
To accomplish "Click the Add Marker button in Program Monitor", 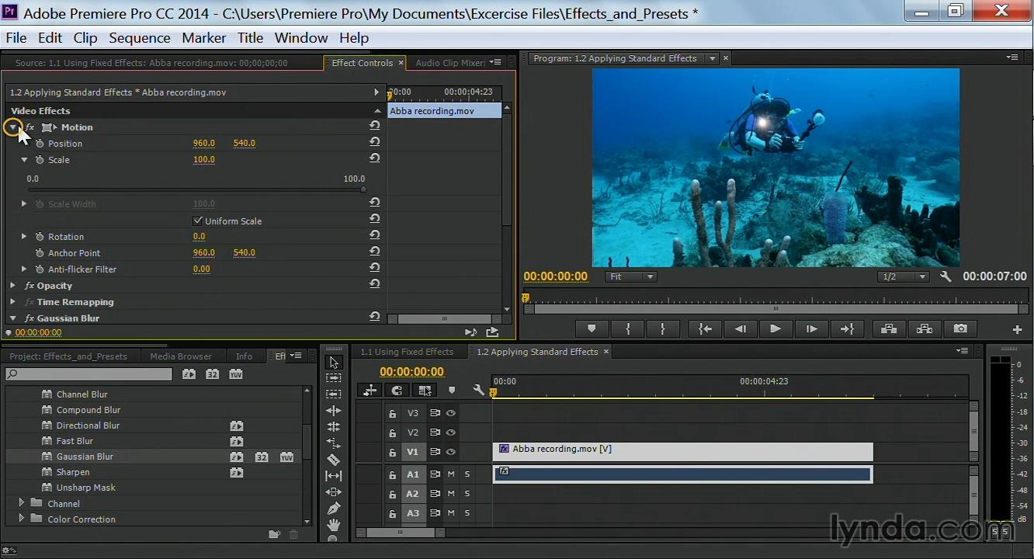I will 592,329.
